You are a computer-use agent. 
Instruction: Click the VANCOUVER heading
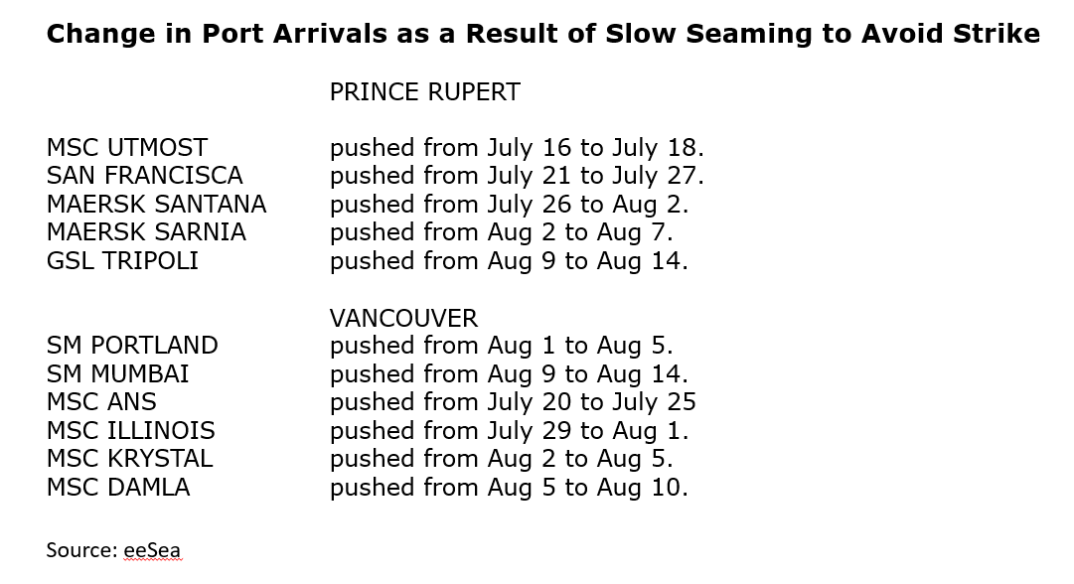point(403,319)
